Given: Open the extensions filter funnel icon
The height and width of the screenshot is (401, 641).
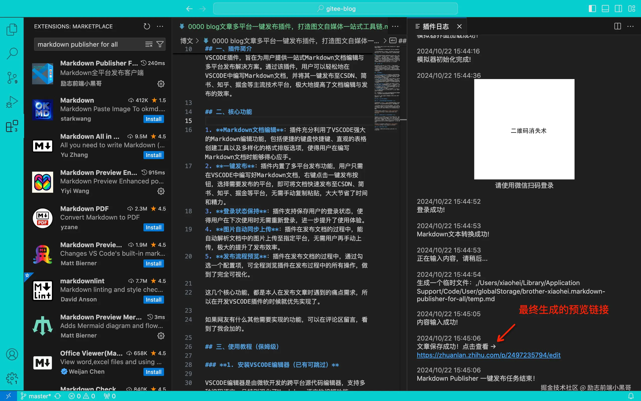Looking at the screenshot, I should [160, 44].
